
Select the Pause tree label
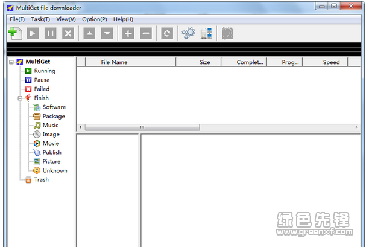pos(42,80)
